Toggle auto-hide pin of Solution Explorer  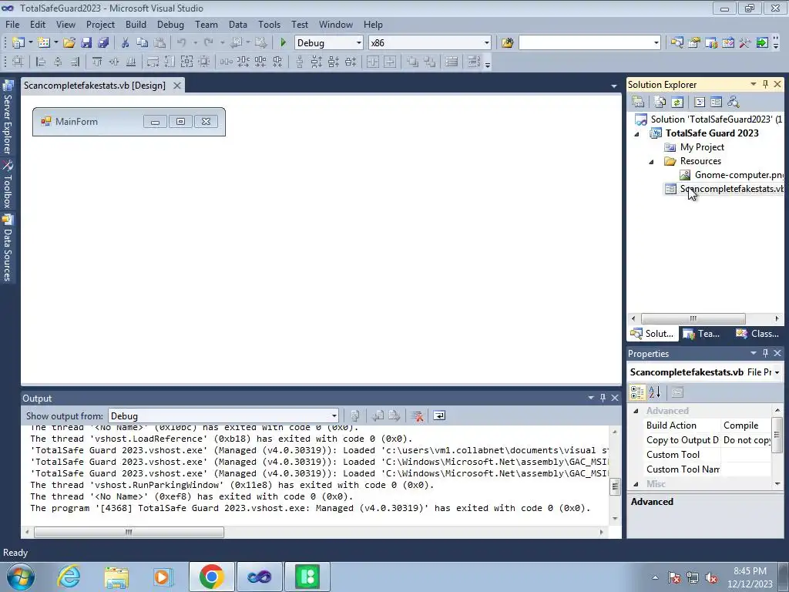tap(765, 84)
